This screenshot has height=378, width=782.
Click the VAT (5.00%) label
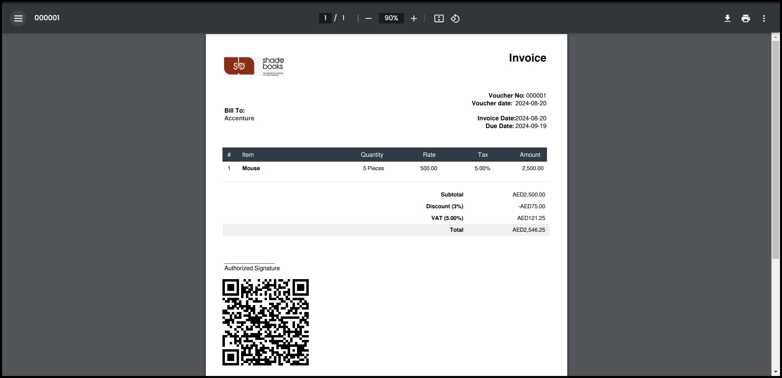(447, 218)
